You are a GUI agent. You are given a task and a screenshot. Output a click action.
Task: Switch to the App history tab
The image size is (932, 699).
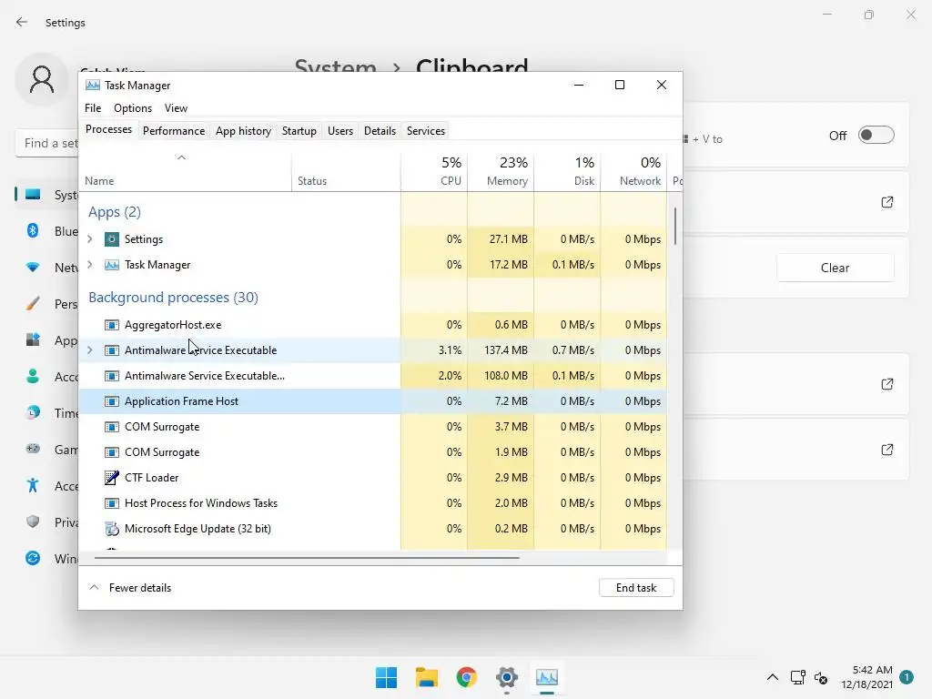(243, 131)
